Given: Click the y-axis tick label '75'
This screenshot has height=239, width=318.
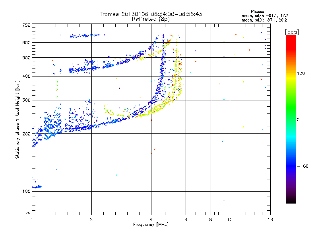Looking at the screenshot, I should (28, 214).
